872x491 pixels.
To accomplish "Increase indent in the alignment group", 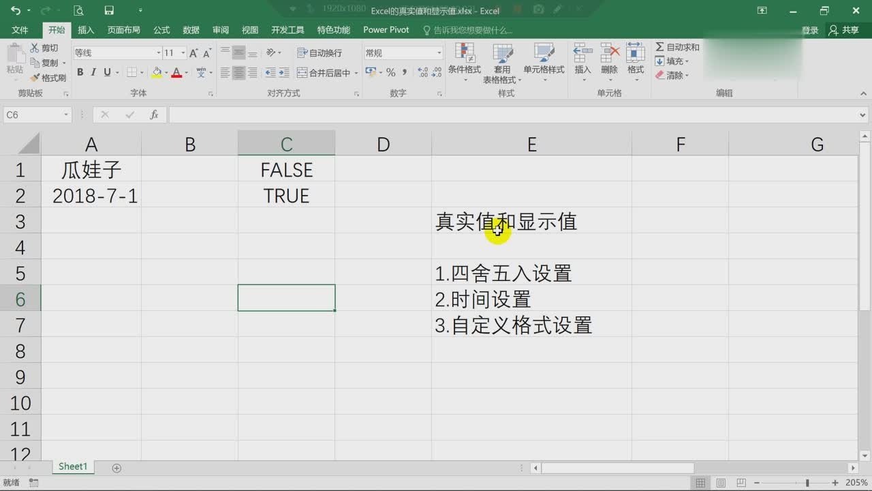I will [283, 72].
